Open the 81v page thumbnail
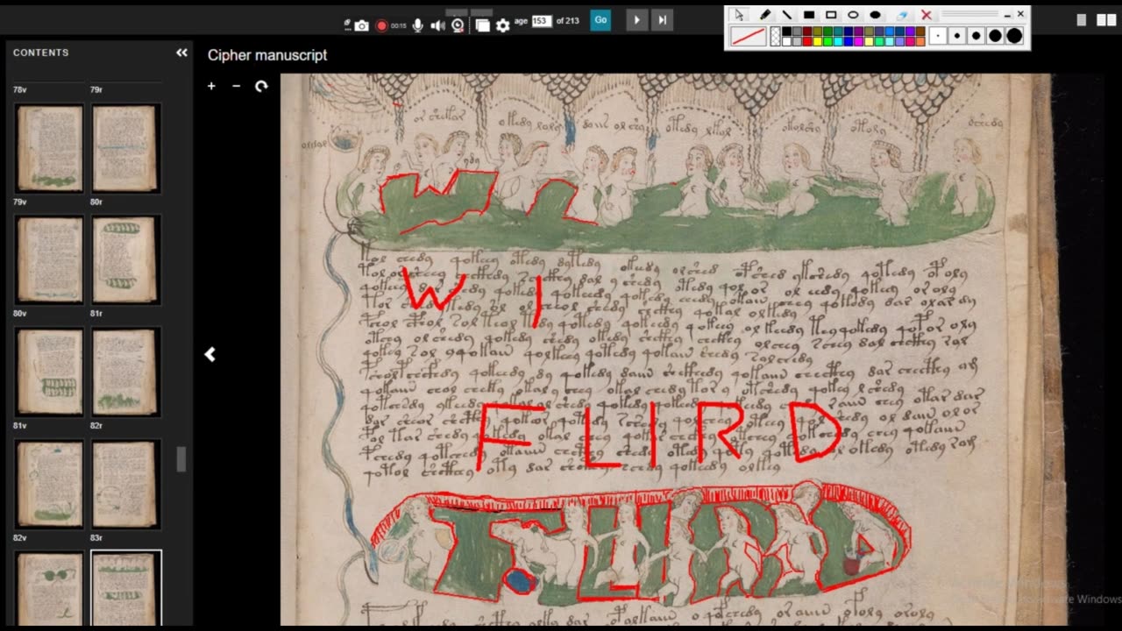Screen dimensions: 1122x631 pos(50,372)
